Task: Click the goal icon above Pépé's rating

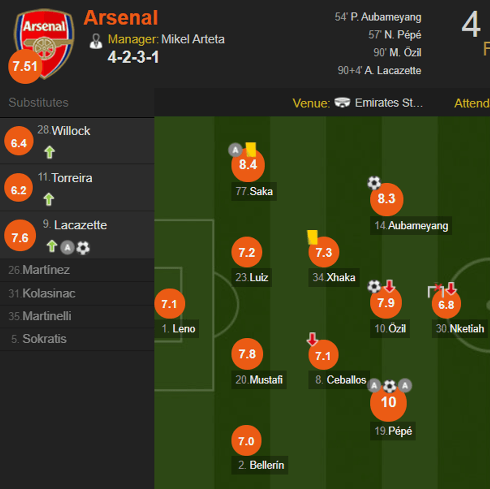Action: 389,386
